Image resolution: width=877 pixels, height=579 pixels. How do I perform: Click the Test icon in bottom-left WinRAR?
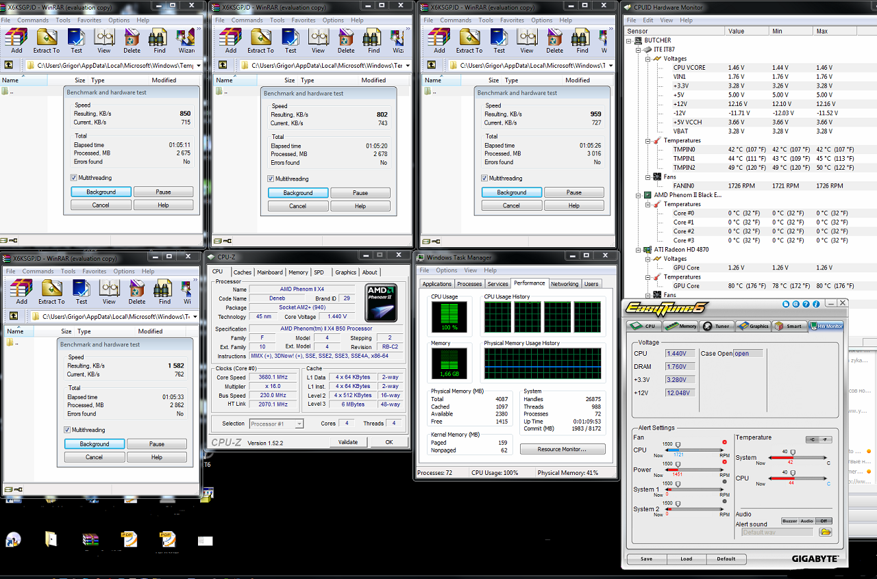tap(82, 292)
